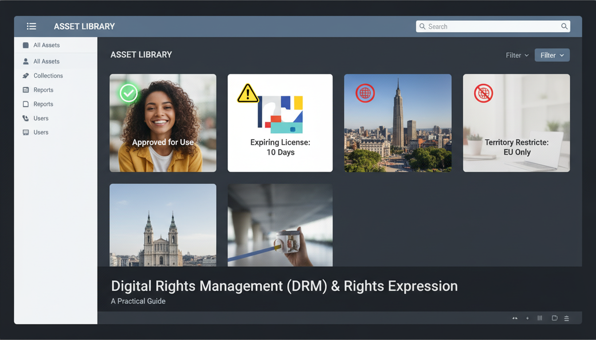Select the Collections sidebar icon
Screen dimensions: 596x340
(26, 76)
